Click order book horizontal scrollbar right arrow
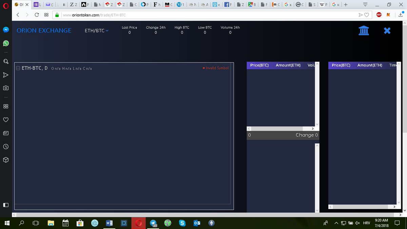The image size is (407, 229). pos(313,129)
